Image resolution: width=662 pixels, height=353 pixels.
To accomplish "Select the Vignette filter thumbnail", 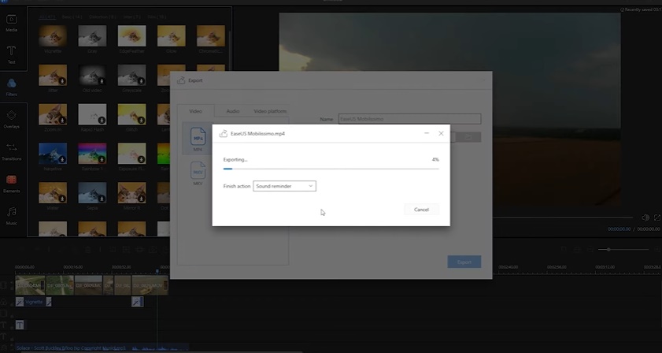I will tap(53, 36).
